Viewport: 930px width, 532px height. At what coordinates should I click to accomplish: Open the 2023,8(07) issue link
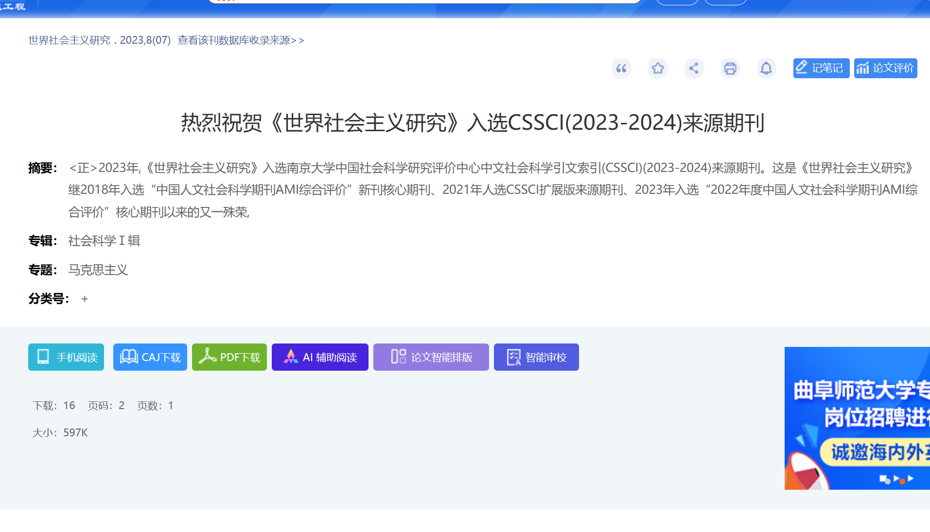145,40
